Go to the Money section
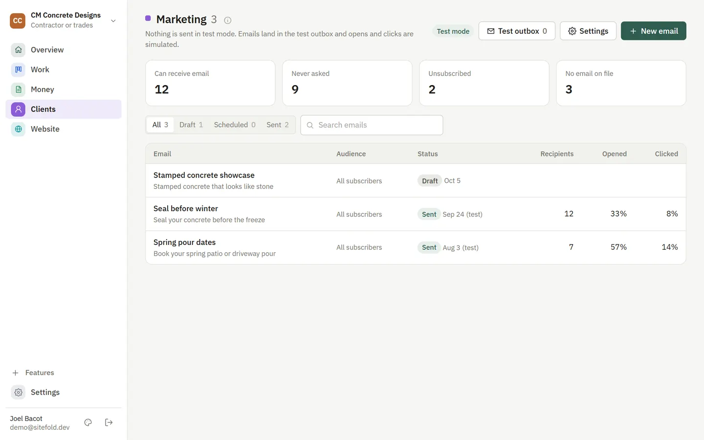Screen dimensions: 704x440 tap(64, 89)
